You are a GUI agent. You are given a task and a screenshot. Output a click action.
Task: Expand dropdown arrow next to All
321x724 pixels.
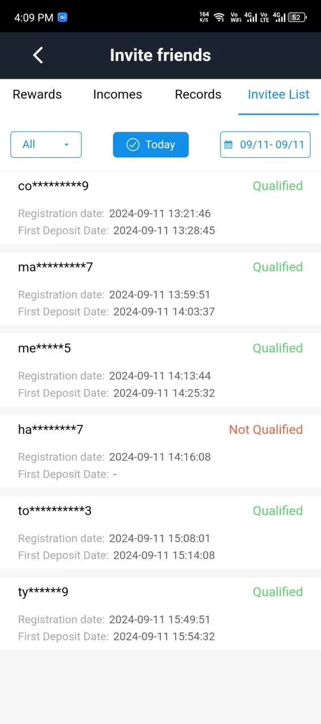[66, 145]
